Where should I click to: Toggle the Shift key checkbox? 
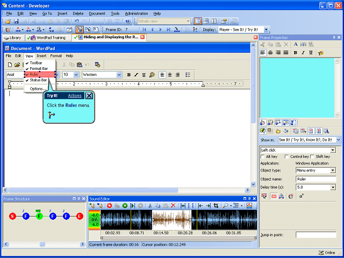tap(312, 156)
